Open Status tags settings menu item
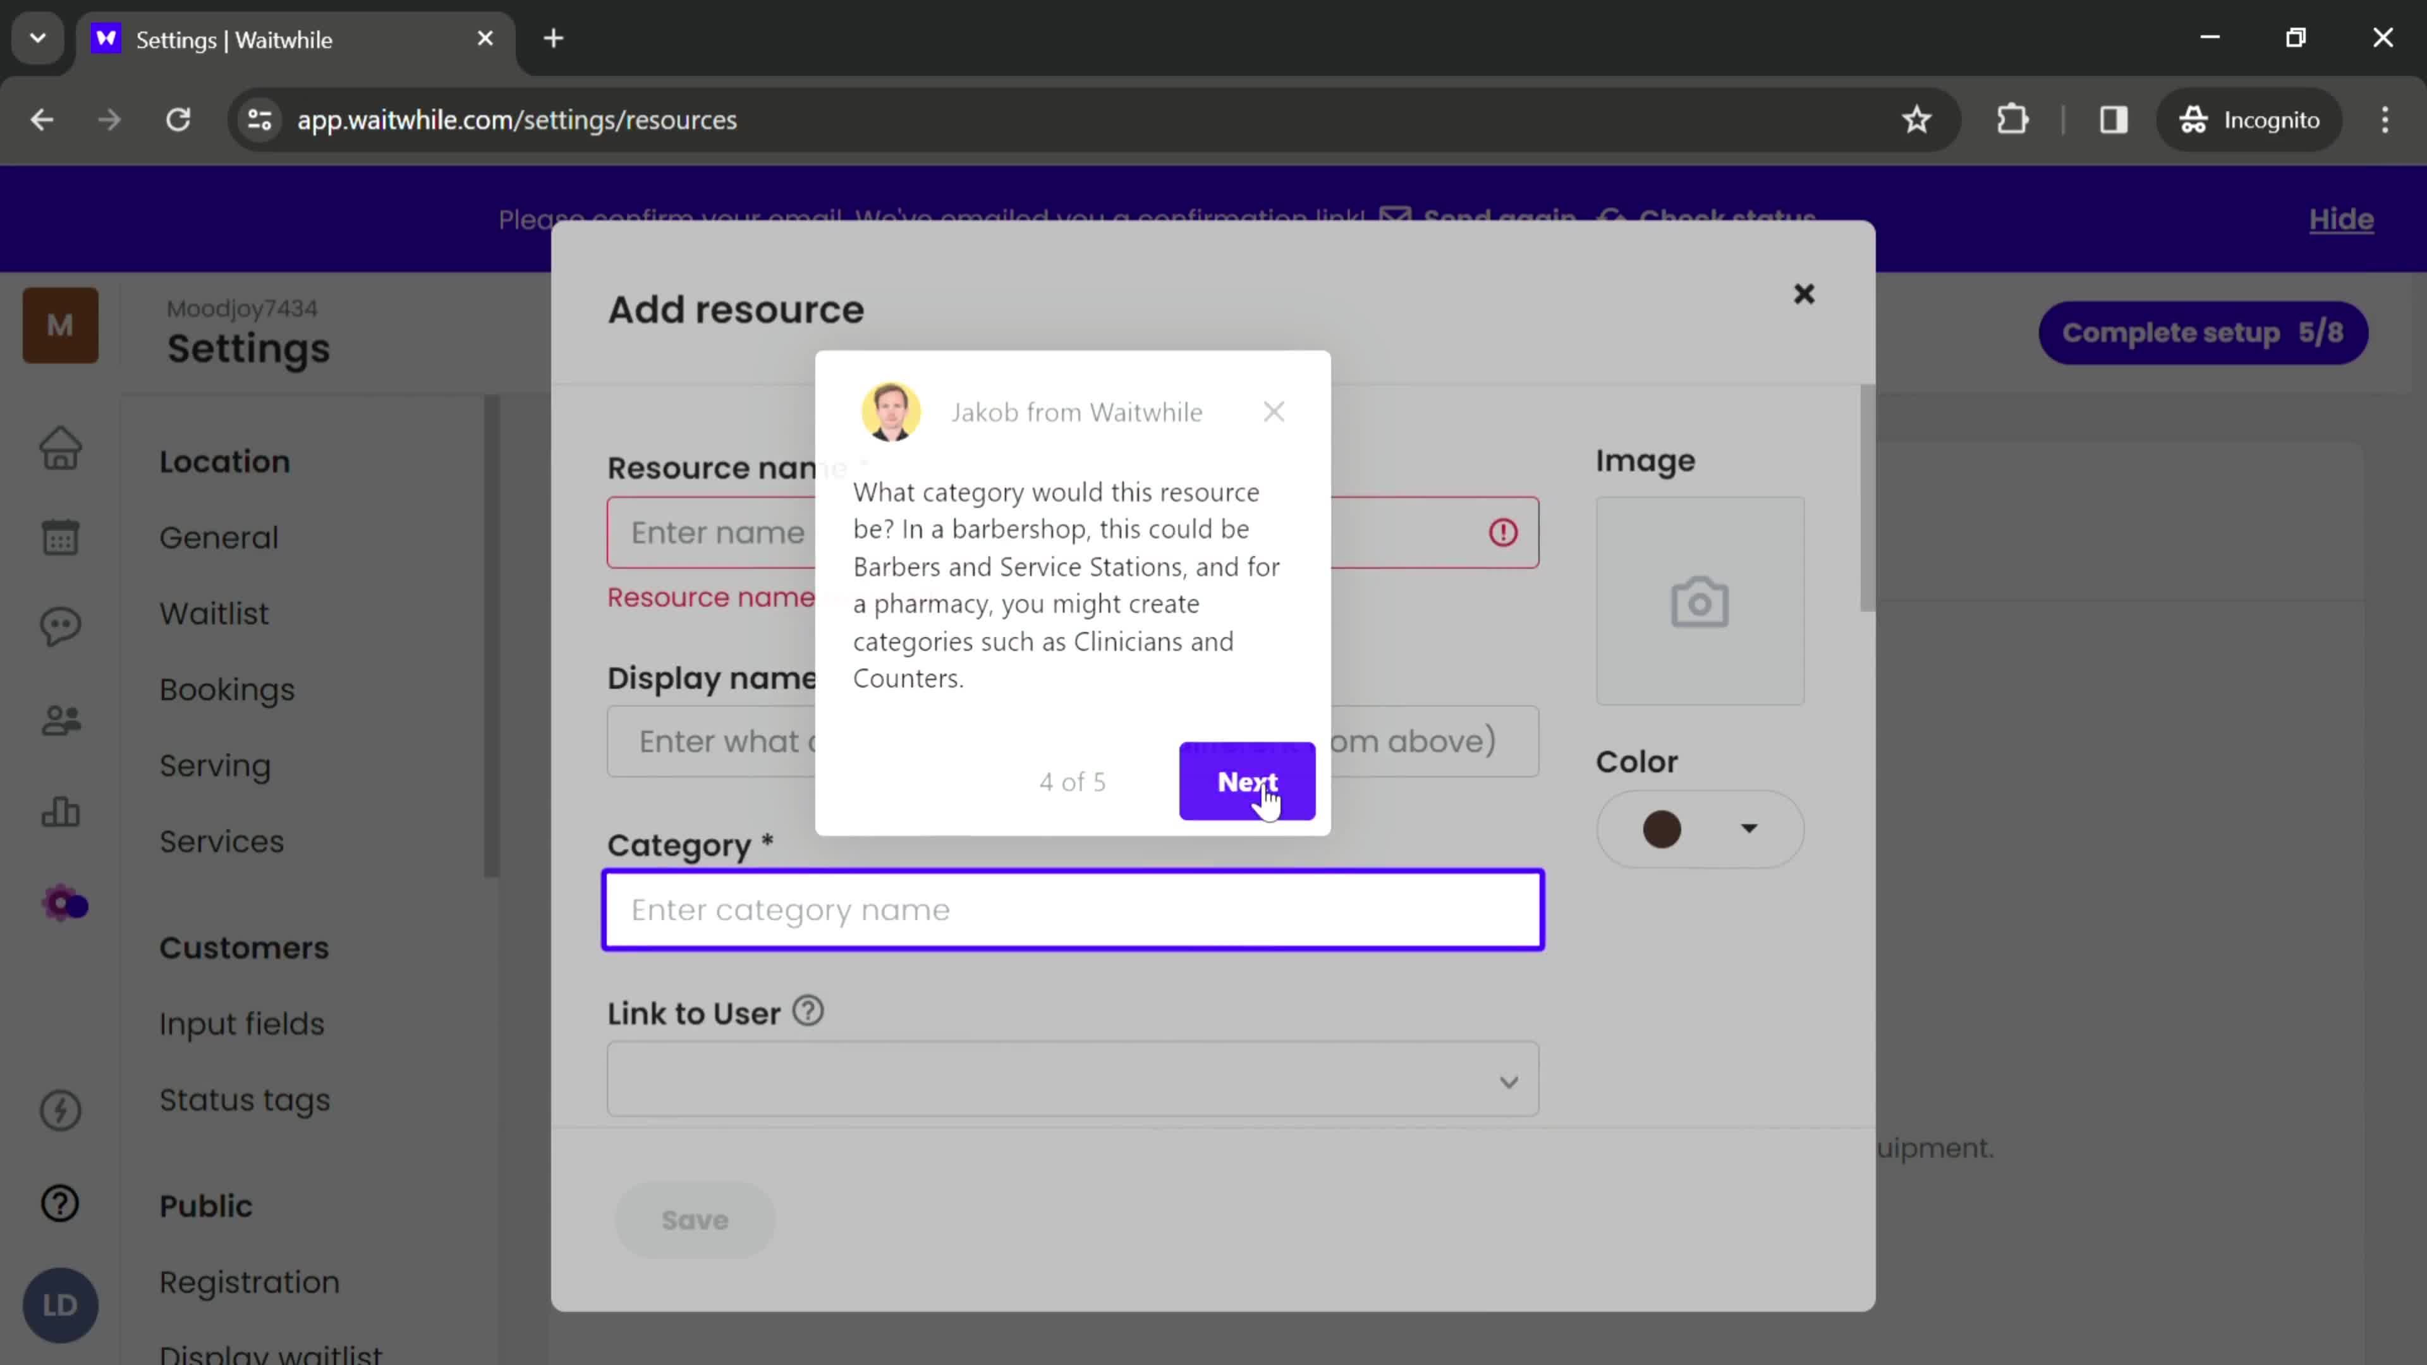Viewport: 2427px width, 1365px height. tap(245, 1100)
